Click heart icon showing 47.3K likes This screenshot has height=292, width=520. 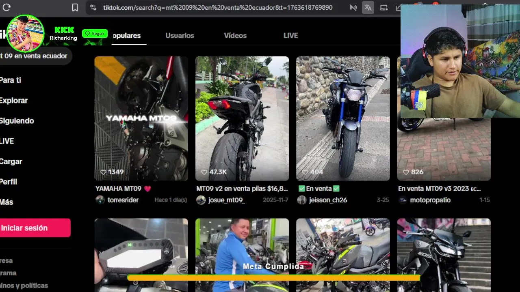click(x=204, y=172)
